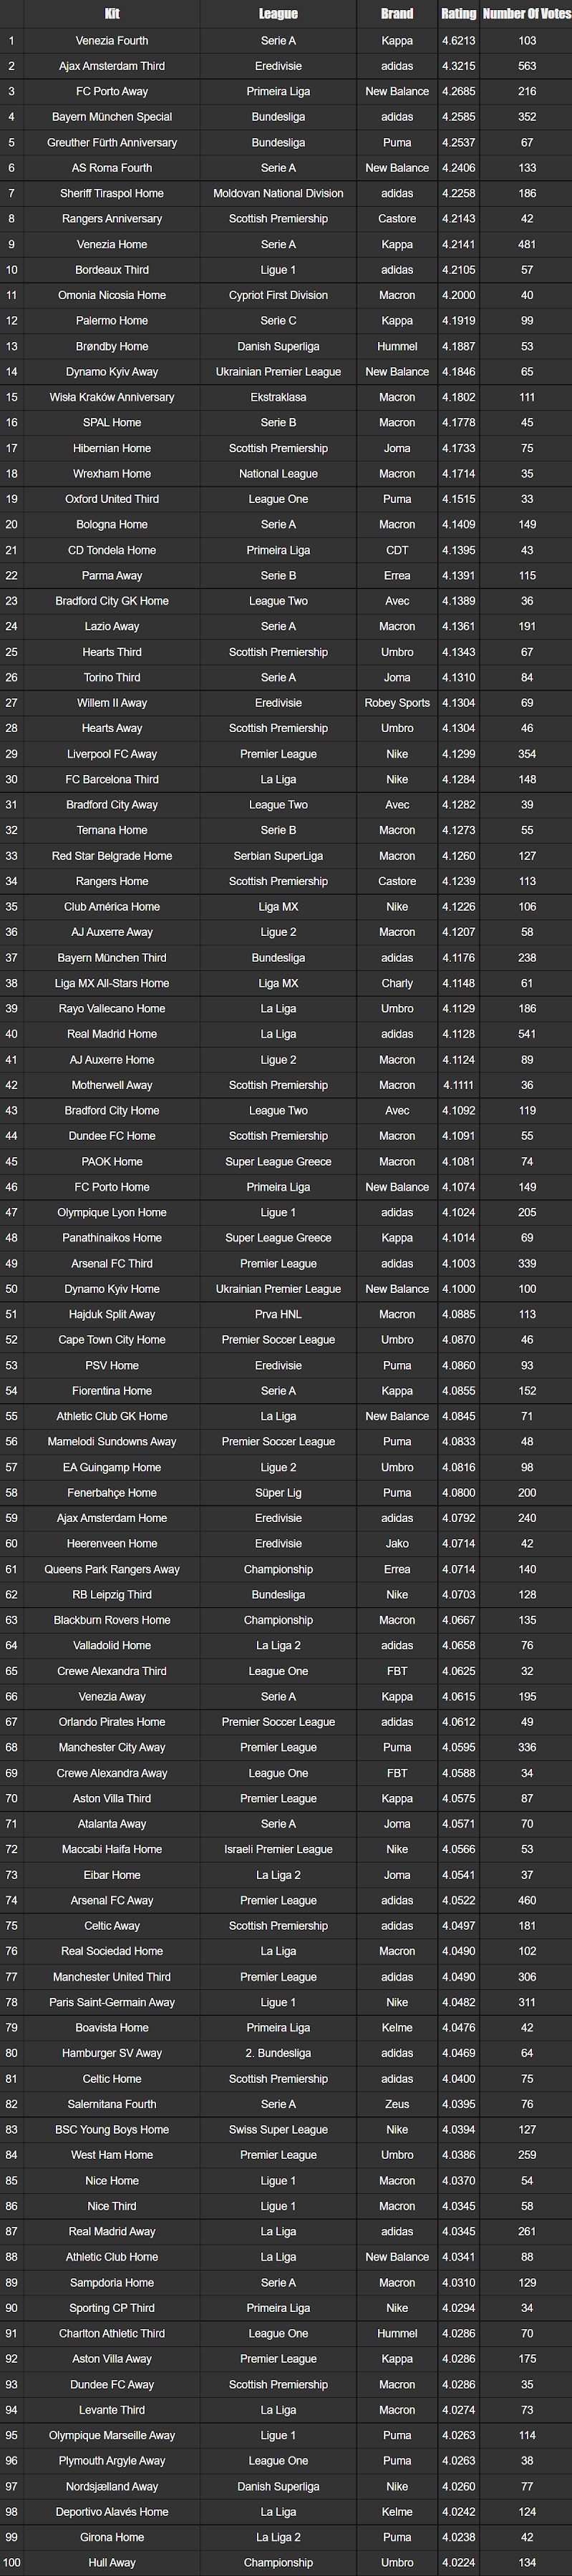
Task: Click the Sporting CP Third kit cell
Action: pos(112,2308)
